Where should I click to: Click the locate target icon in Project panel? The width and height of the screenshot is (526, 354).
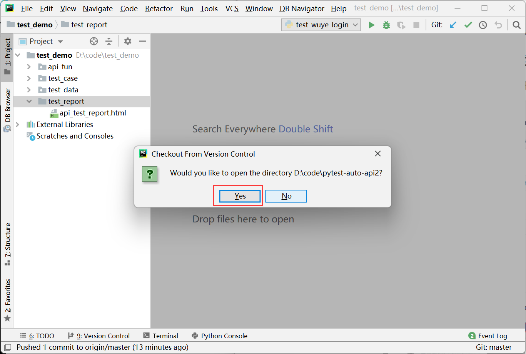click(94, 41)
